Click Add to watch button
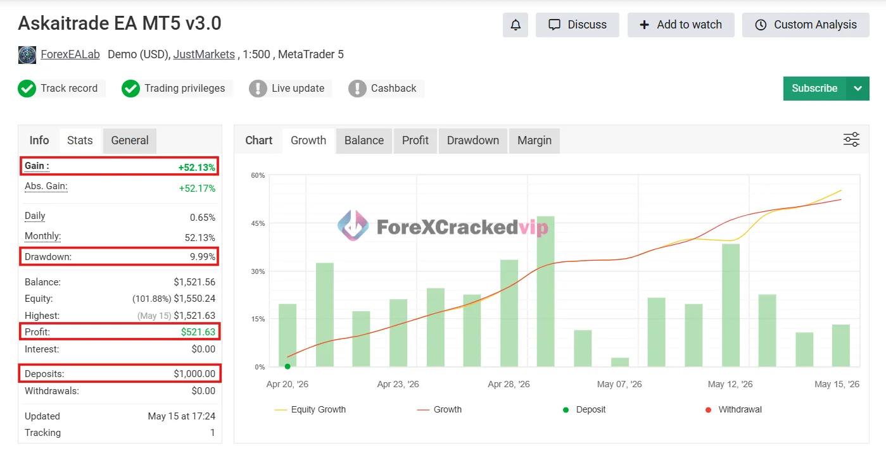 (681, 25)
